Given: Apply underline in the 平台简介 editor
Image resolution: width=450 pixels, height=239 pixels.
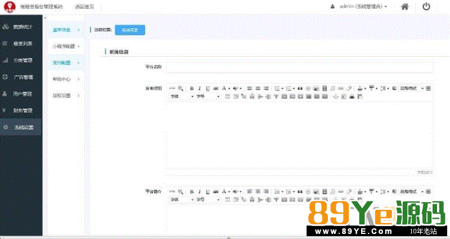Looking at the screenshot, I should (208, 191).
